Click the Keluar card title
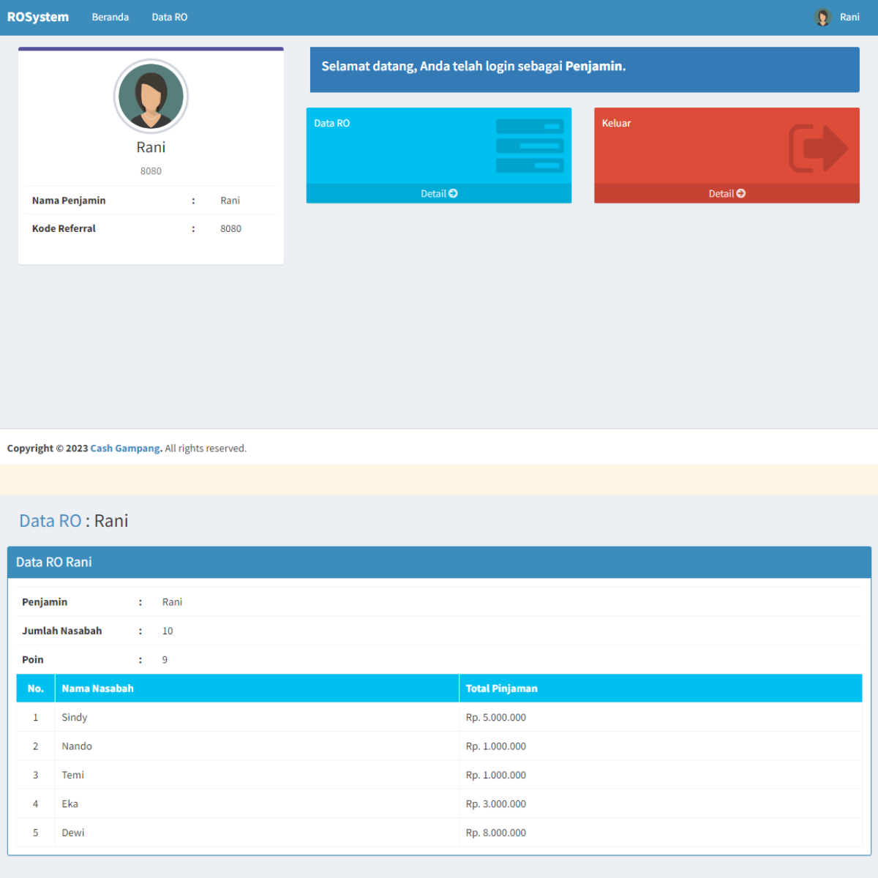 (x=617, y=123)
